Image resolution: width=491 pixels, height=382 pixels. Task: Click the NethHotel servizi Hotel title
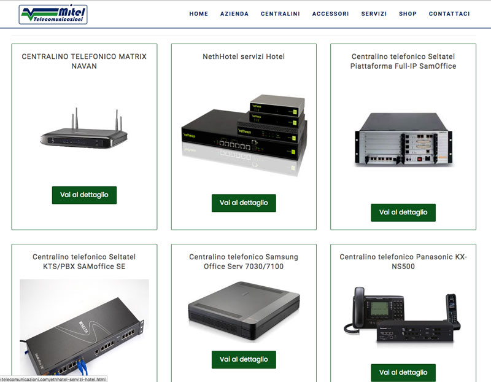tap(244, 57)
